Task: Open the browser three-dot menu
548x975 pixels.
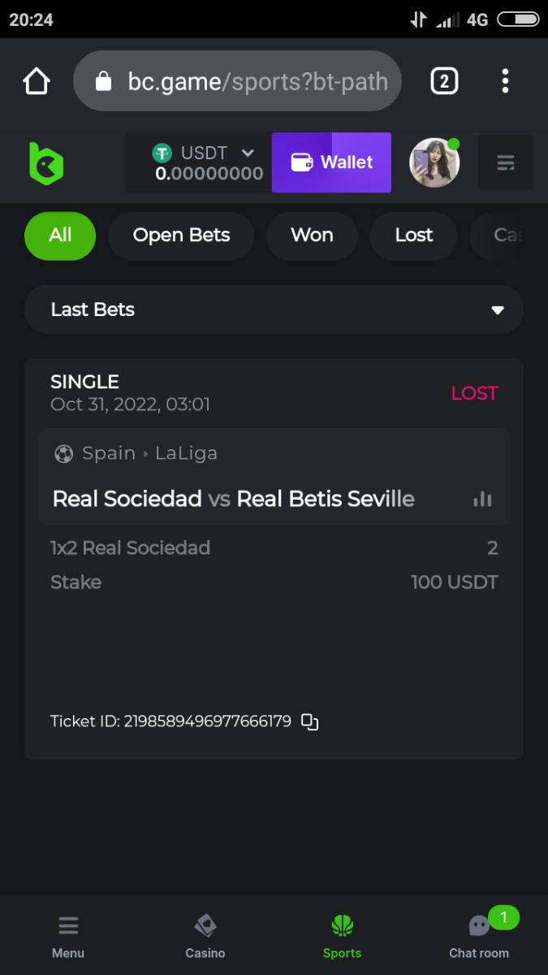Action: (x=505, y=81)
